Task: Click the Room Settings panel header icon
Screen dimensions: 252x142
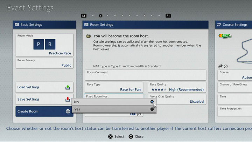Action: coord(86,25)
